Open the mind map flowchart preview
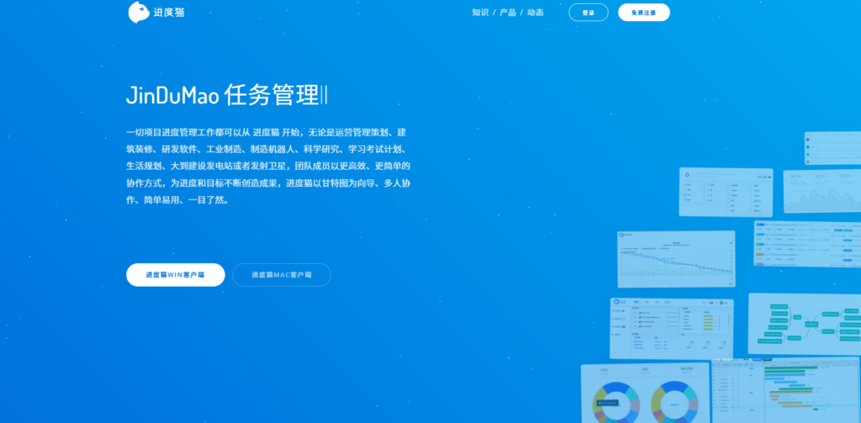 [803, 324]
